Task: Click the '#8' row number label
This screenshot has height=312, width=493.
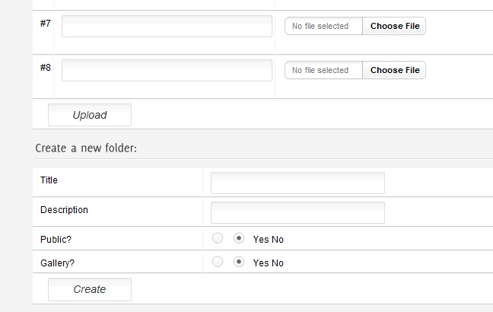Action: click(45, 68)
